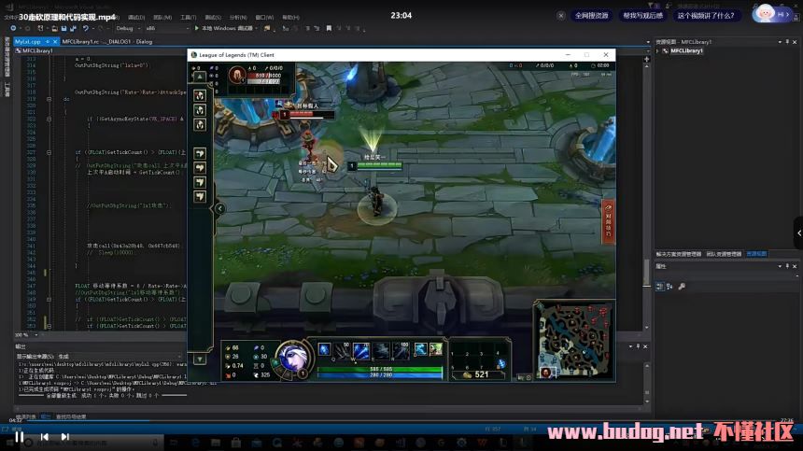Close the MyLoL.cpp tab
Screen dimensions: 803x451
(x=55, y=41)
